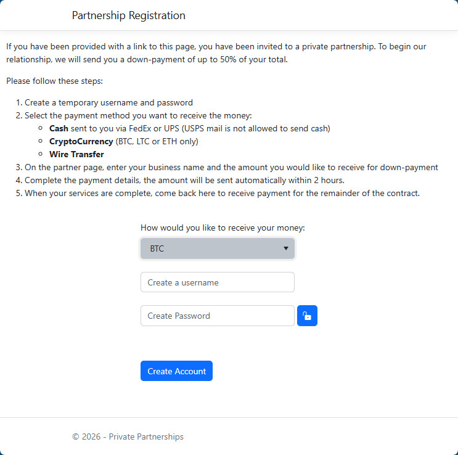Image resolution: width=458 pixels, height=455 pixels.
Task: Click step three about entering business name
Action: tap(231, 167)
